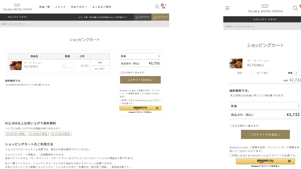This screenshot has height=169, width=301.
Task: Open マイページ with the person icon
Action: click(x=160, y=17)
